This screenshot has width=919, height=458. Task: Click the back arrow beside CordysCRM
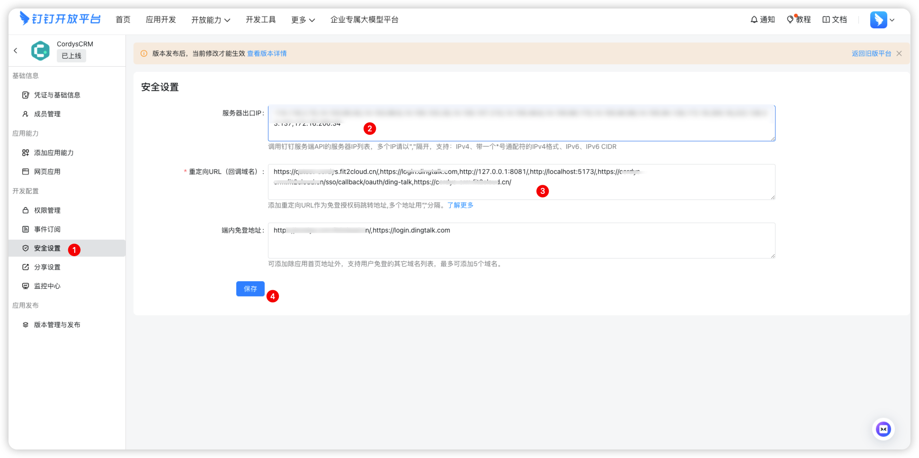coord(16,51)
